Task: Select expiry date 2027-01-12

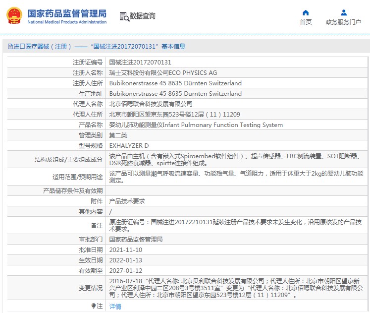Action: click(125, 270)
